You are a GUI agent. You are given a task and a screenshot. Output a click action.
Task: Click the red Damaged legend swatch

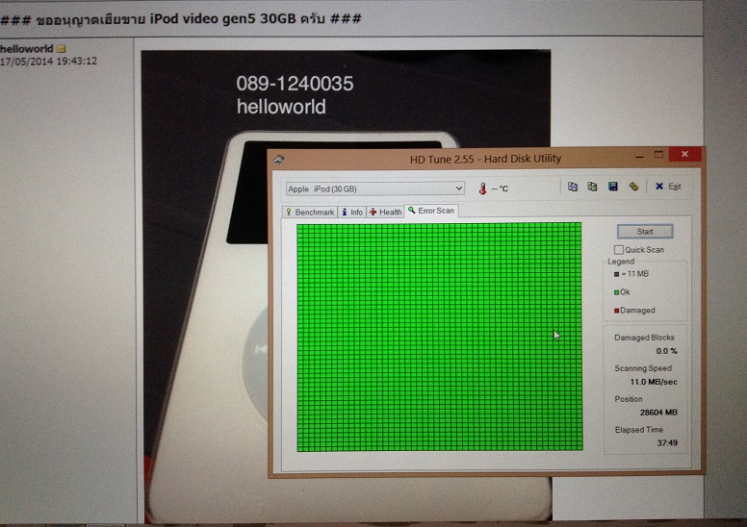[x=616, y=311]
